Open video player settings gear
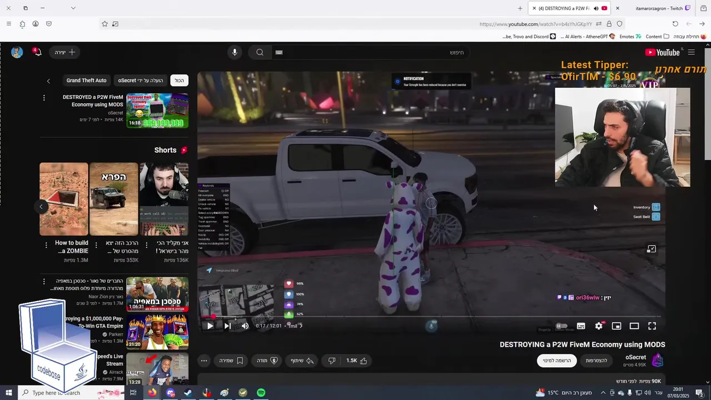Viewport: 711px width, 400px height. [x=599, y=326]
